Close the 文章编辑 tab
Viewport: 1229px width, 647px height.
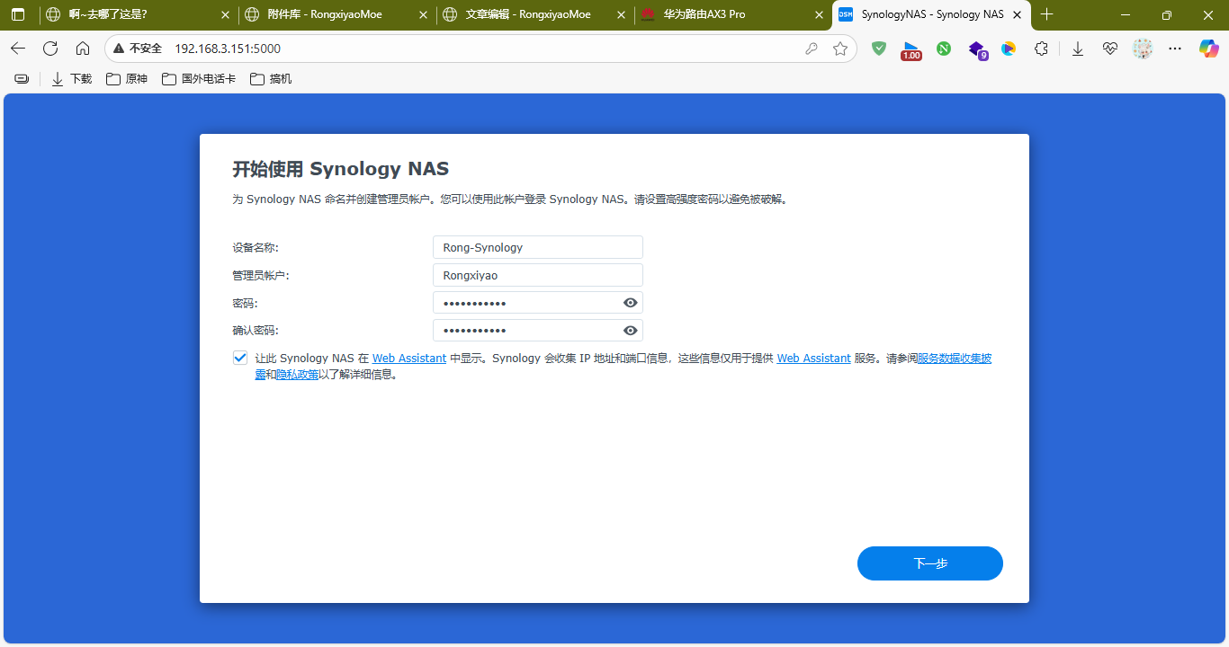point(621,14)
